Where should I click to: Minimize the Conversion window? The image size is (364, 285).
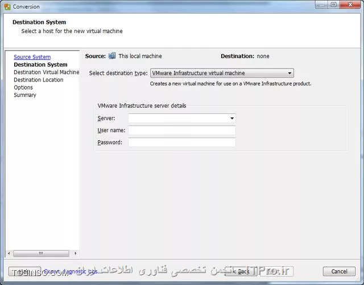(321, 5)
